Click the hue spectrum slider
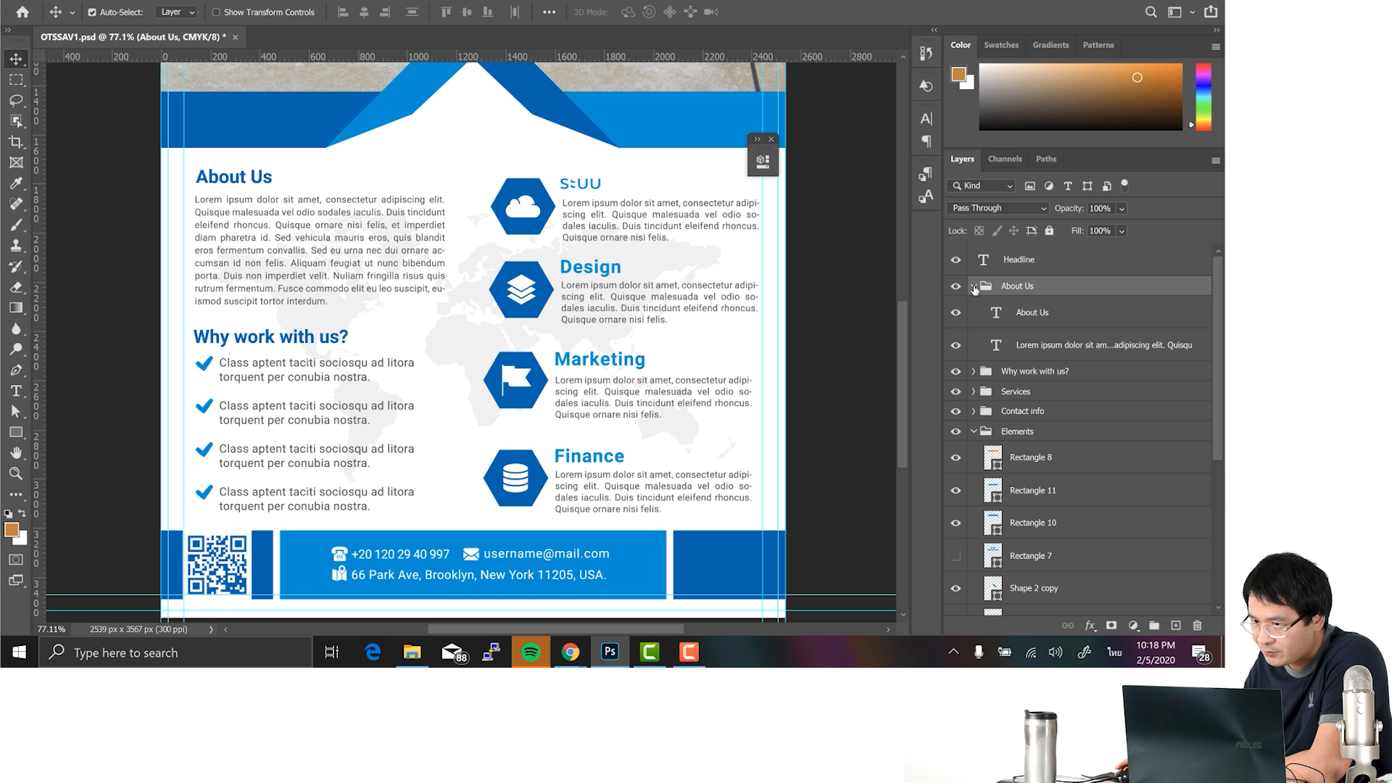1392x783 pixels. pyautogui.click(x=1203, y=97)
